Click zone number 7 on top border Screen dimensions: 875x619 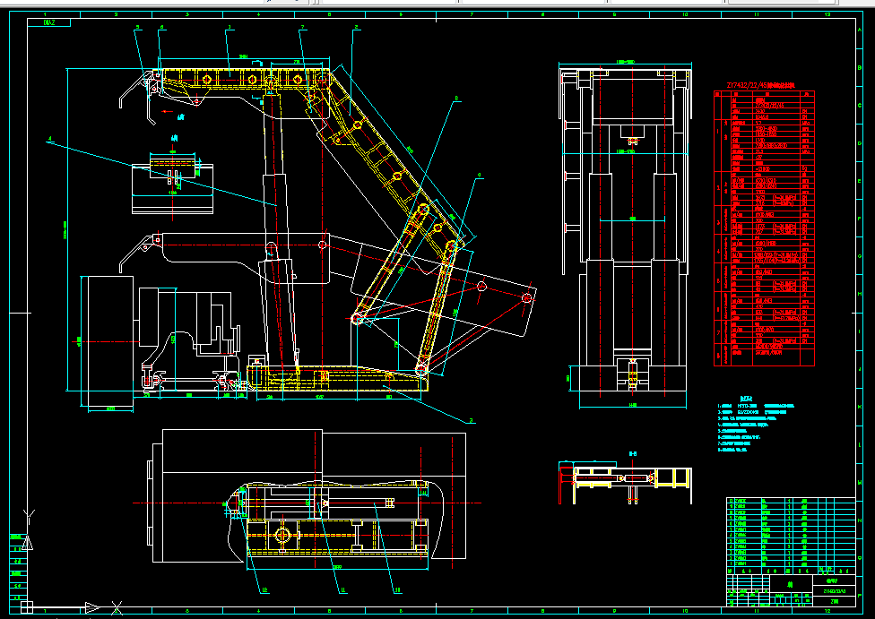[x=472, y=14]
